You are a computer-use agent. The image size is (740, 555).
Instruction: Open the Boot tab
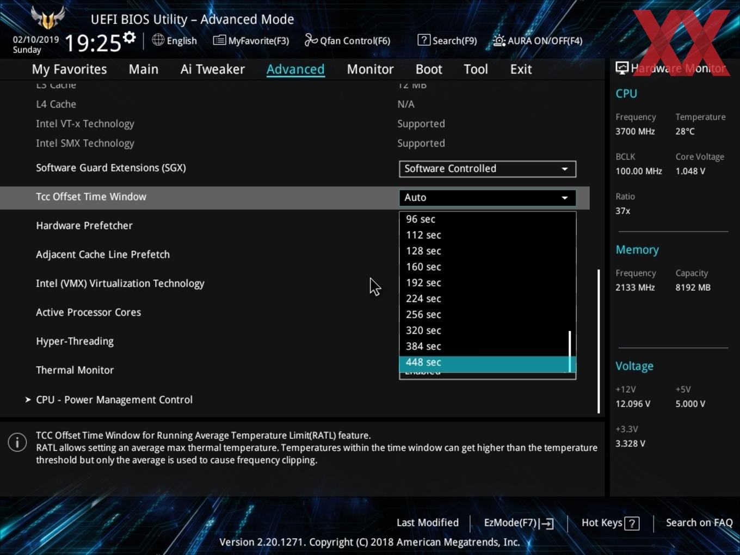(429, 69)
